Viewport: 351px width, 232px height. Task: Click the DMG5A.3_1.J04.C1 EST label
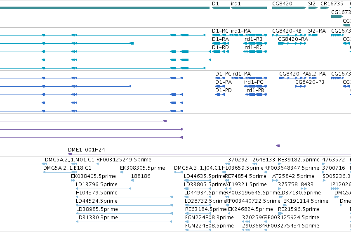[x=198, y=168]
